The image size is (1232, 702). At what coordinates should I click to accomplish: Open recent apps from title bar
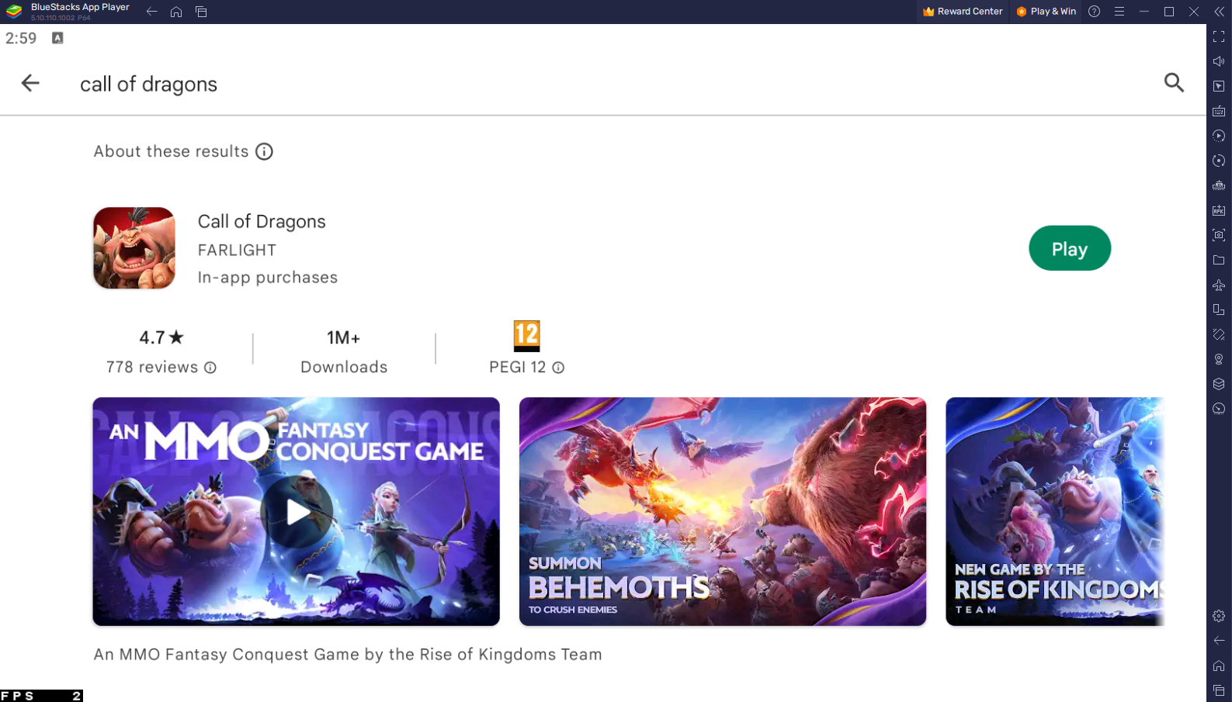[x=201, y=12]
